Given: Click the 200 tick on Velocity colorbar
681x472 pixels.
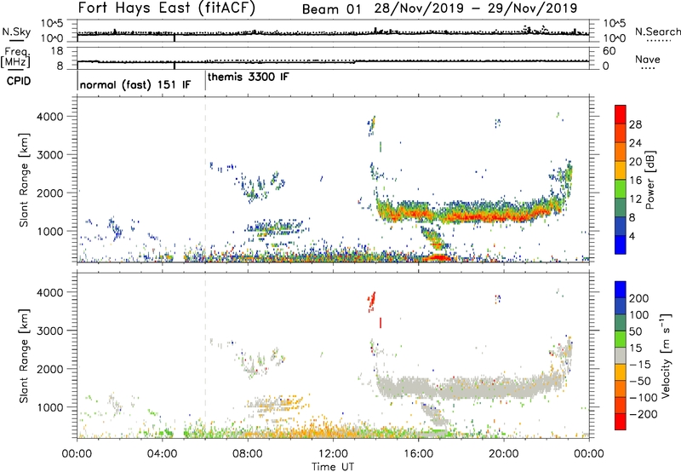Looking at the screenshot, I should [x=639, y=298].
